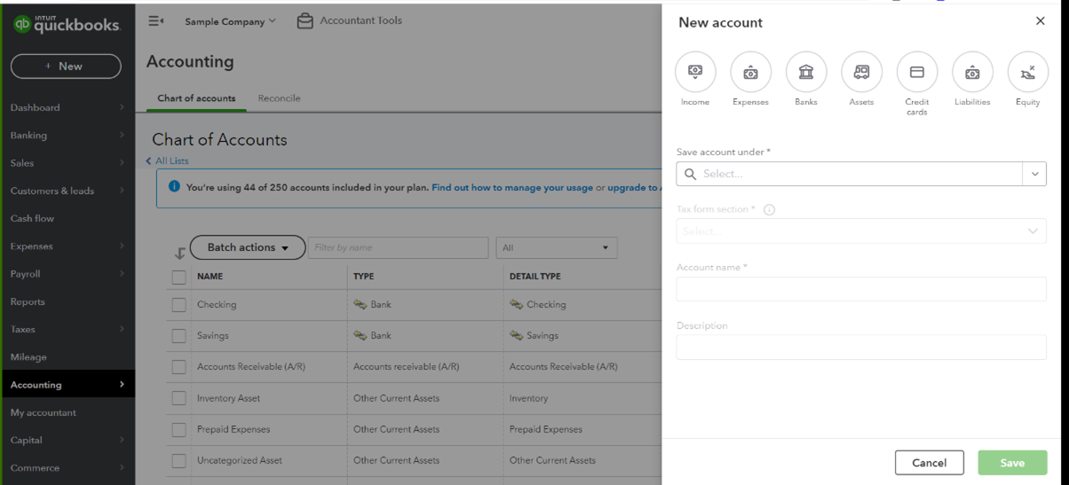Collapse the navigation with hamburger icon
Viewport: 1069px width, 485px height.
coord(156,20)
